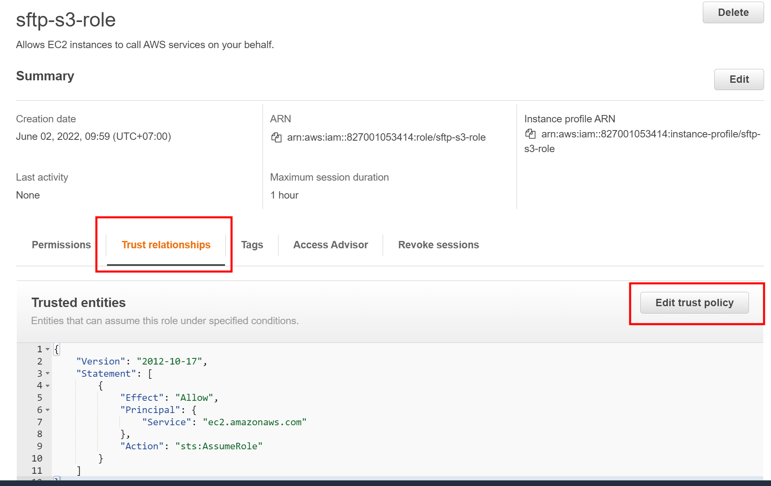Screen dimensions: 771x486
Task: Copy the instance profile ARN icon
Action: (530, 134)
